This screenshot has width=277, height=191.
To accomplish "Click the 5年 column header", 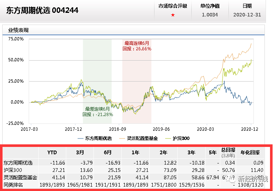I will coord(213,152).
